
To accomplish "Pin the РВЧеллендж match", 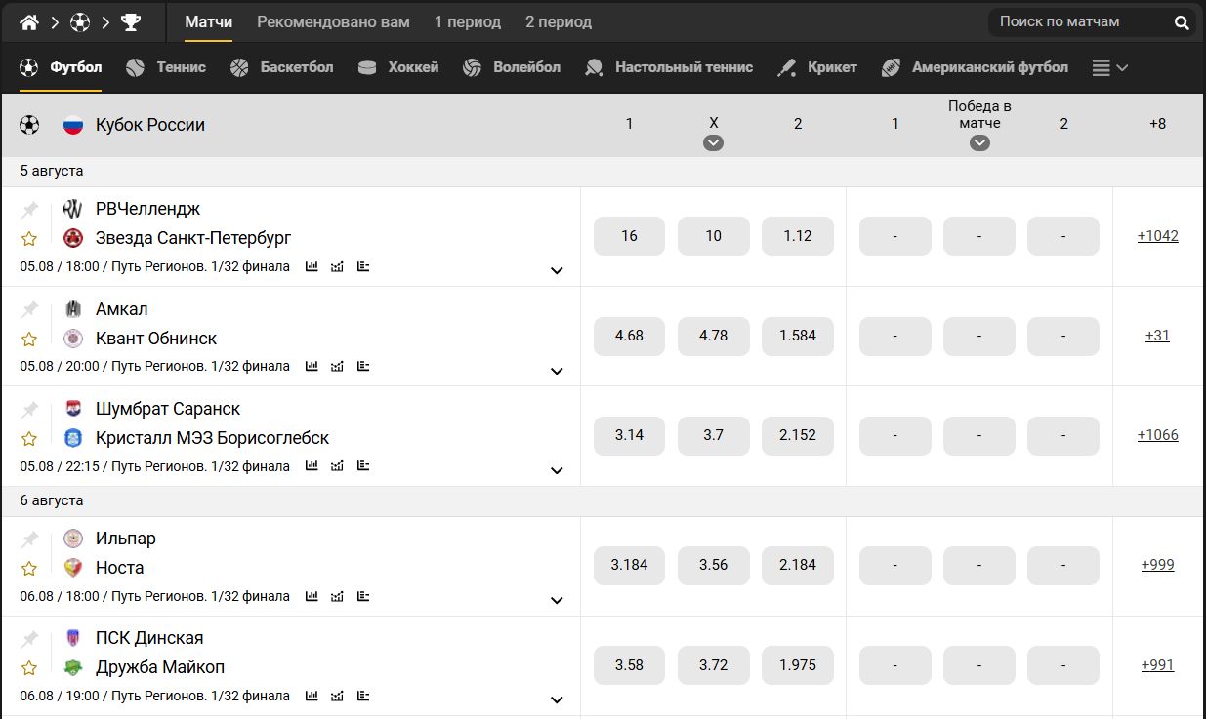I will [x=30, y=210].
